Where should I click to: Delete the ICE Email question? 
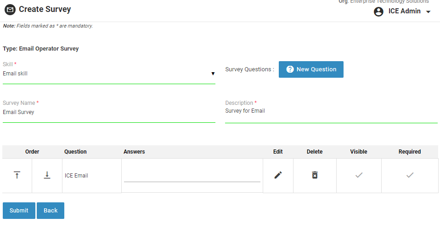[x=315, y=175]
